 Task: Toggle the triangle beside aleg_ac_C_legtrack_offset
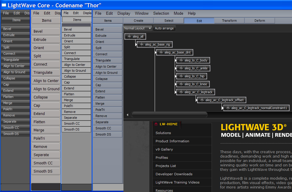click(x=197, y=100)
